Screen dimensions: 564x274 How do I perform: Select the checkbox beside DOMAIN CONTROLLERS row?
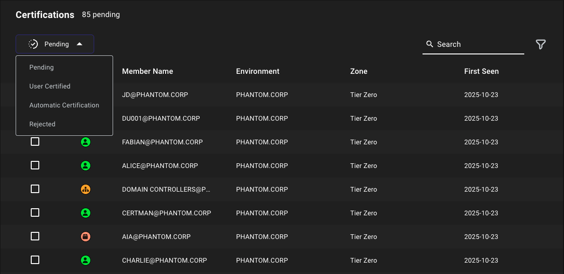35,189
